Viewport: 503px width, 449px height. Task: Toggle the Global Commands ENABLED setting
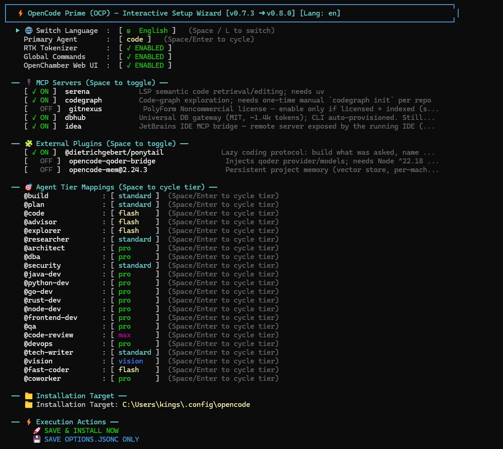click(x=145, y=57)
